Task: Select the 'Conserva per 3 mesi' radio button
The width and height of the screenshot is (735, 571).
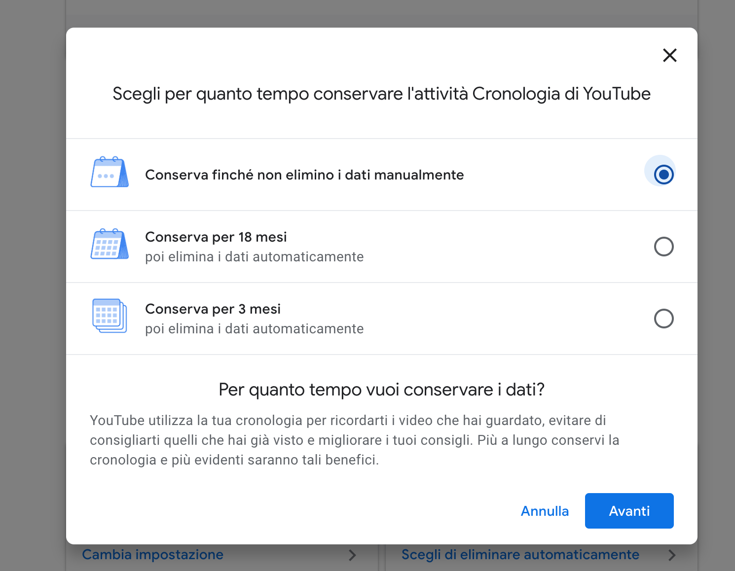Action: [x=663, y=319]
